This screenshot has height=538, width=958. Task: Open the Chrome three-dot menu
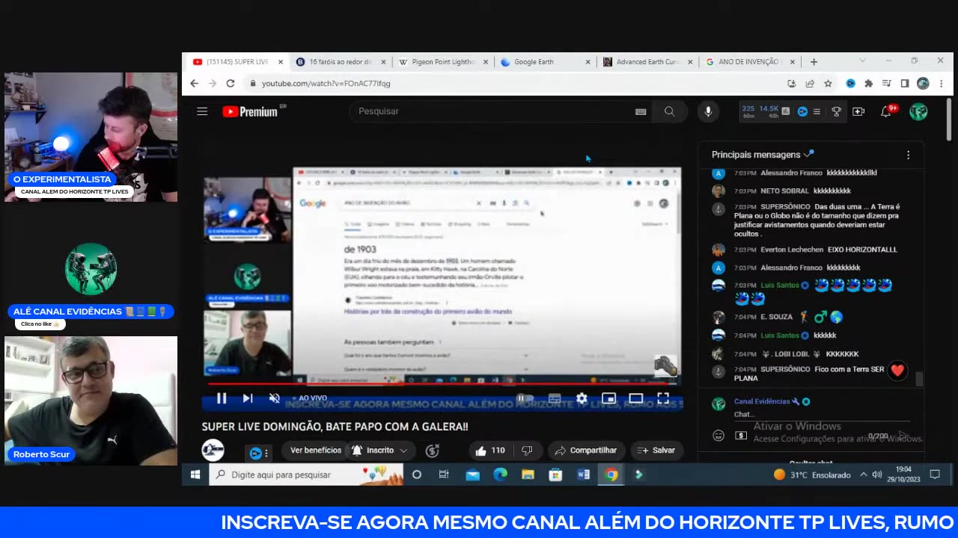[940, 84]
